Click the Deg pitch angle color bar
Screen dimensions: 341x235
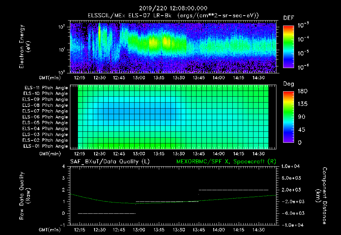(x=288, y=117)
